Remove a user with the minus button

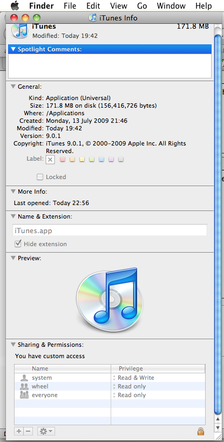(x=28, y=431)
